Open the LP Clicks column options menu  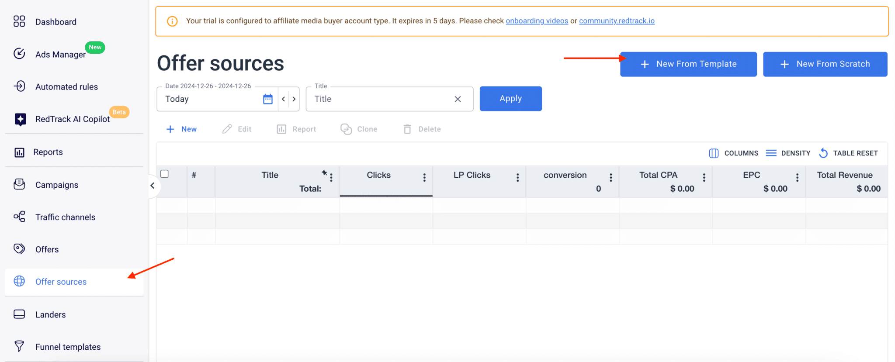(518, 177)
